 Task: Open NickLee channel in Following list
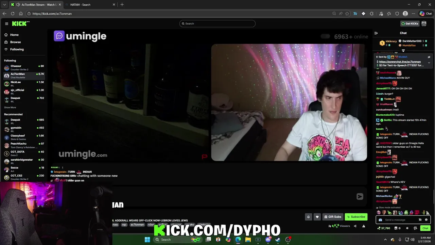coord(24,83)
